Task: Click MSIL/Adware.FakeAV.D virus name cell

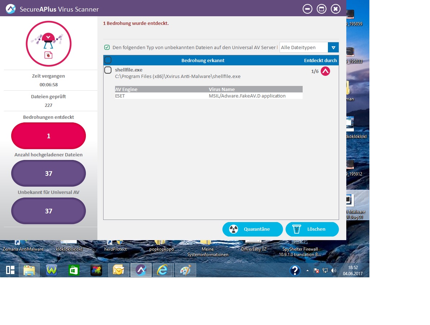Action: pyautogui.click(x=247, y=96)
